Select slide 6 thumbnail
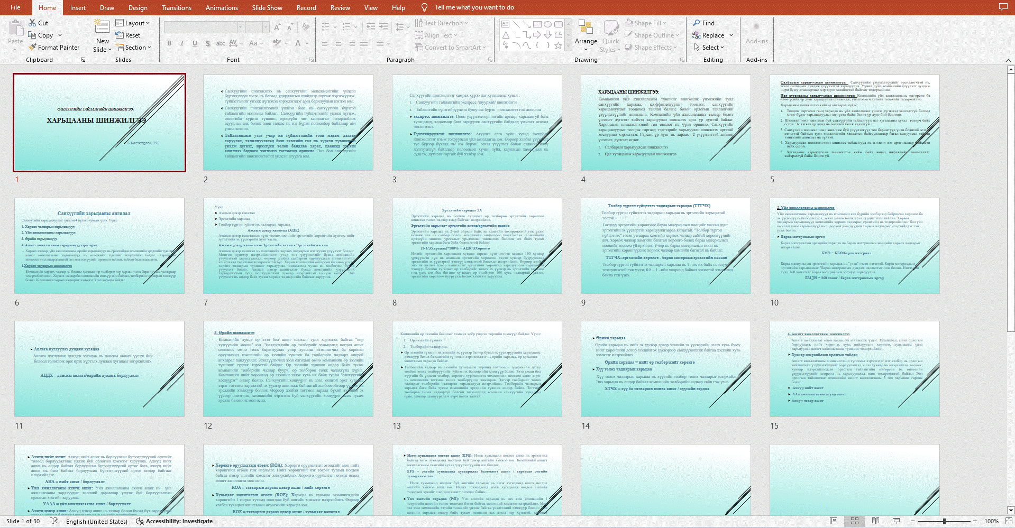The width and height of the screenshot is (1015, 528). pyautogui.click(x=99, y=246)
